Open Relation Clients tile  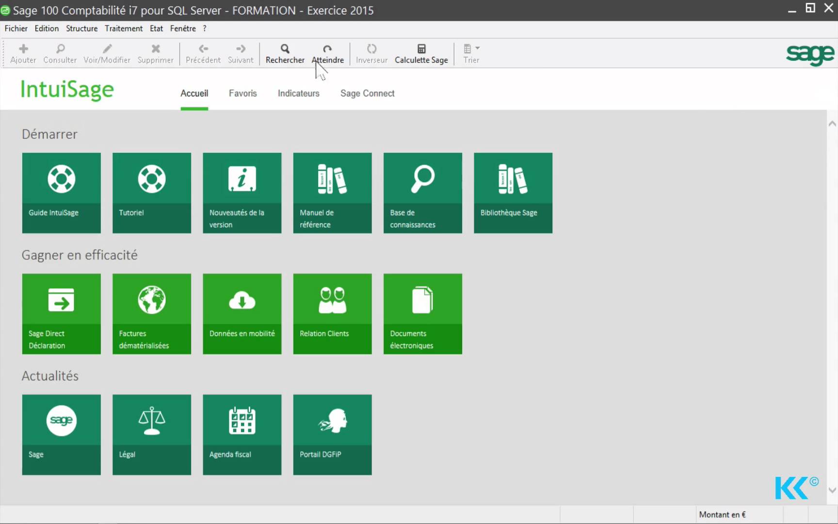[x=333, y=314]
